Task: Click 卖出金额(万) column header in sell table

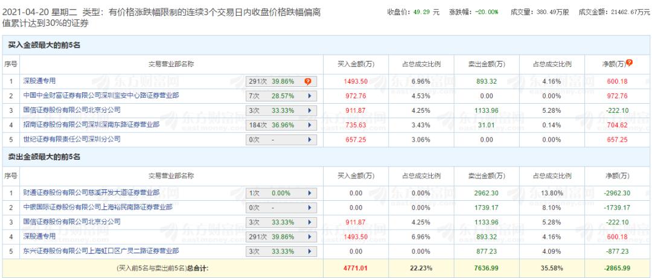Action: (486, 176)
